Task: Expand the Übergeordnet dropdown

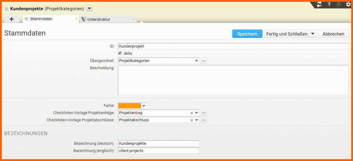Action: pos(197,61)
